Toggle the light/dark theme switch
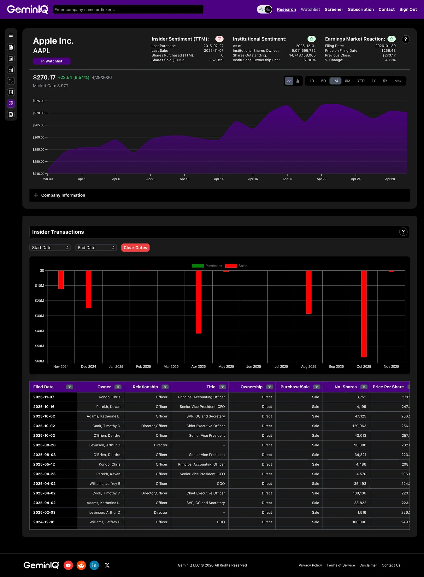Screen dimensions: 424x577 click(265, 9)
